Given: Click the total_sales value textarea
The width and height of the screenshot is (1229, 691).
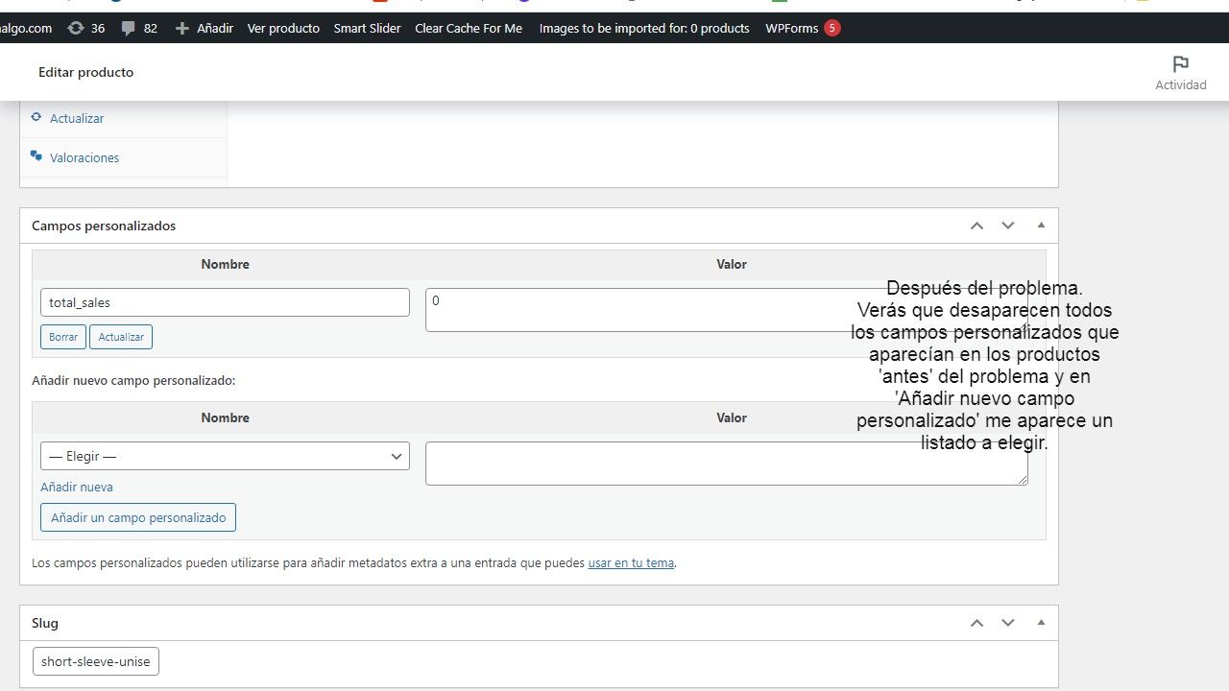Looking at the screenshot, I should click(726, 310).
